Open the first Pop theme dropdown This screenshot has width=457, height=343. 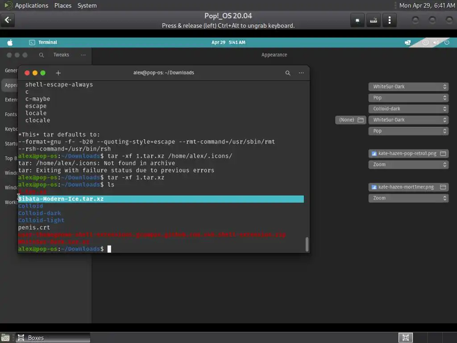pyautogui.click(x=408, y=98)
